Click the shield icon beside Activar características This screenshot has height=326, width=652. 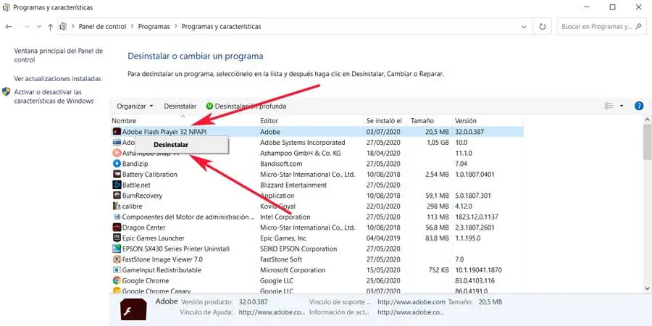[7, 92]
